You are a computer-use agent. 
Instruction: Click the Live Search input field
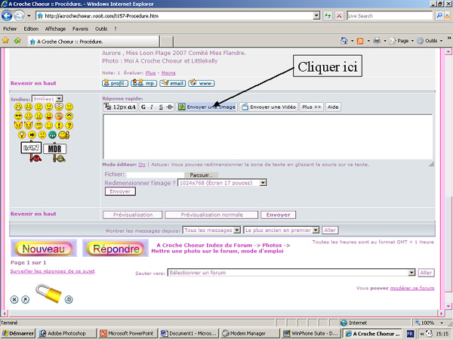click(390, 16)
